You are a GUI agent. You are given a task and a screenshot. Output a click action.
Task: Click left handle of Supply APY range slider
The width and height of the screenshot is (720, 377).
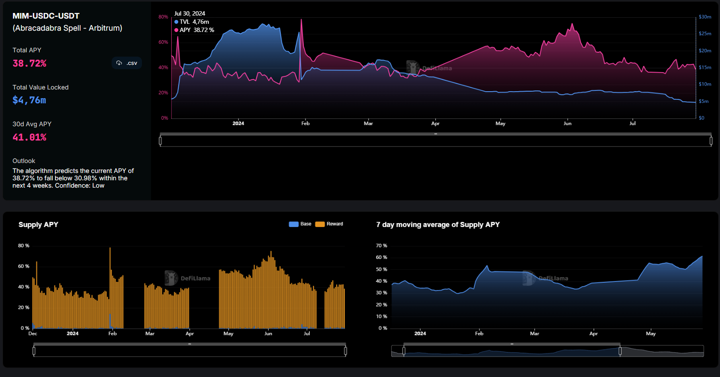coord(34,351)
